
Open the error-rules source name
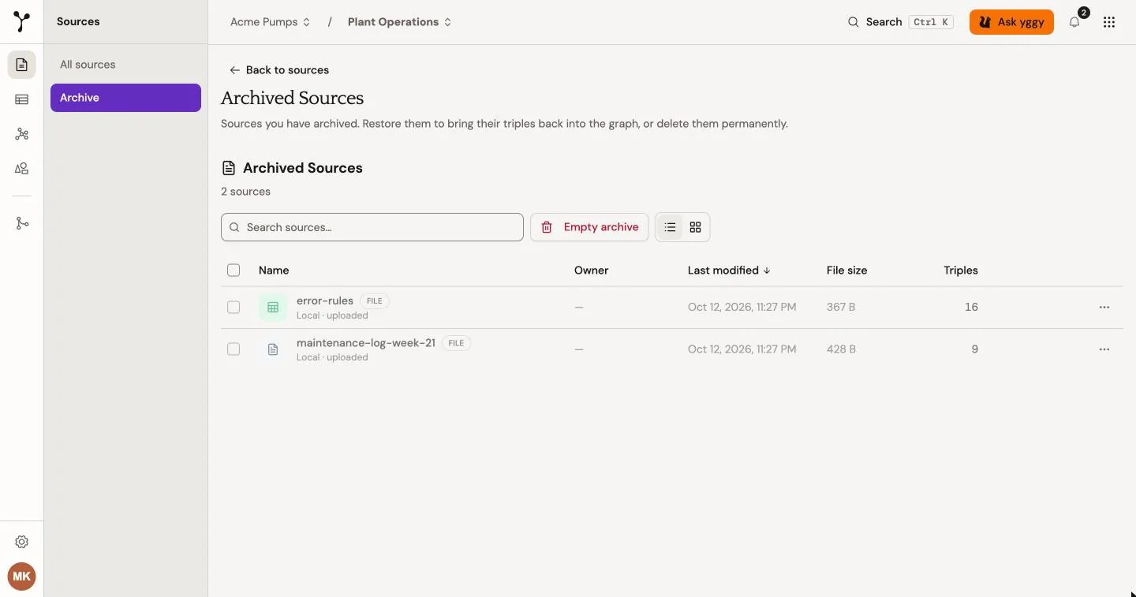coord(325,300)
